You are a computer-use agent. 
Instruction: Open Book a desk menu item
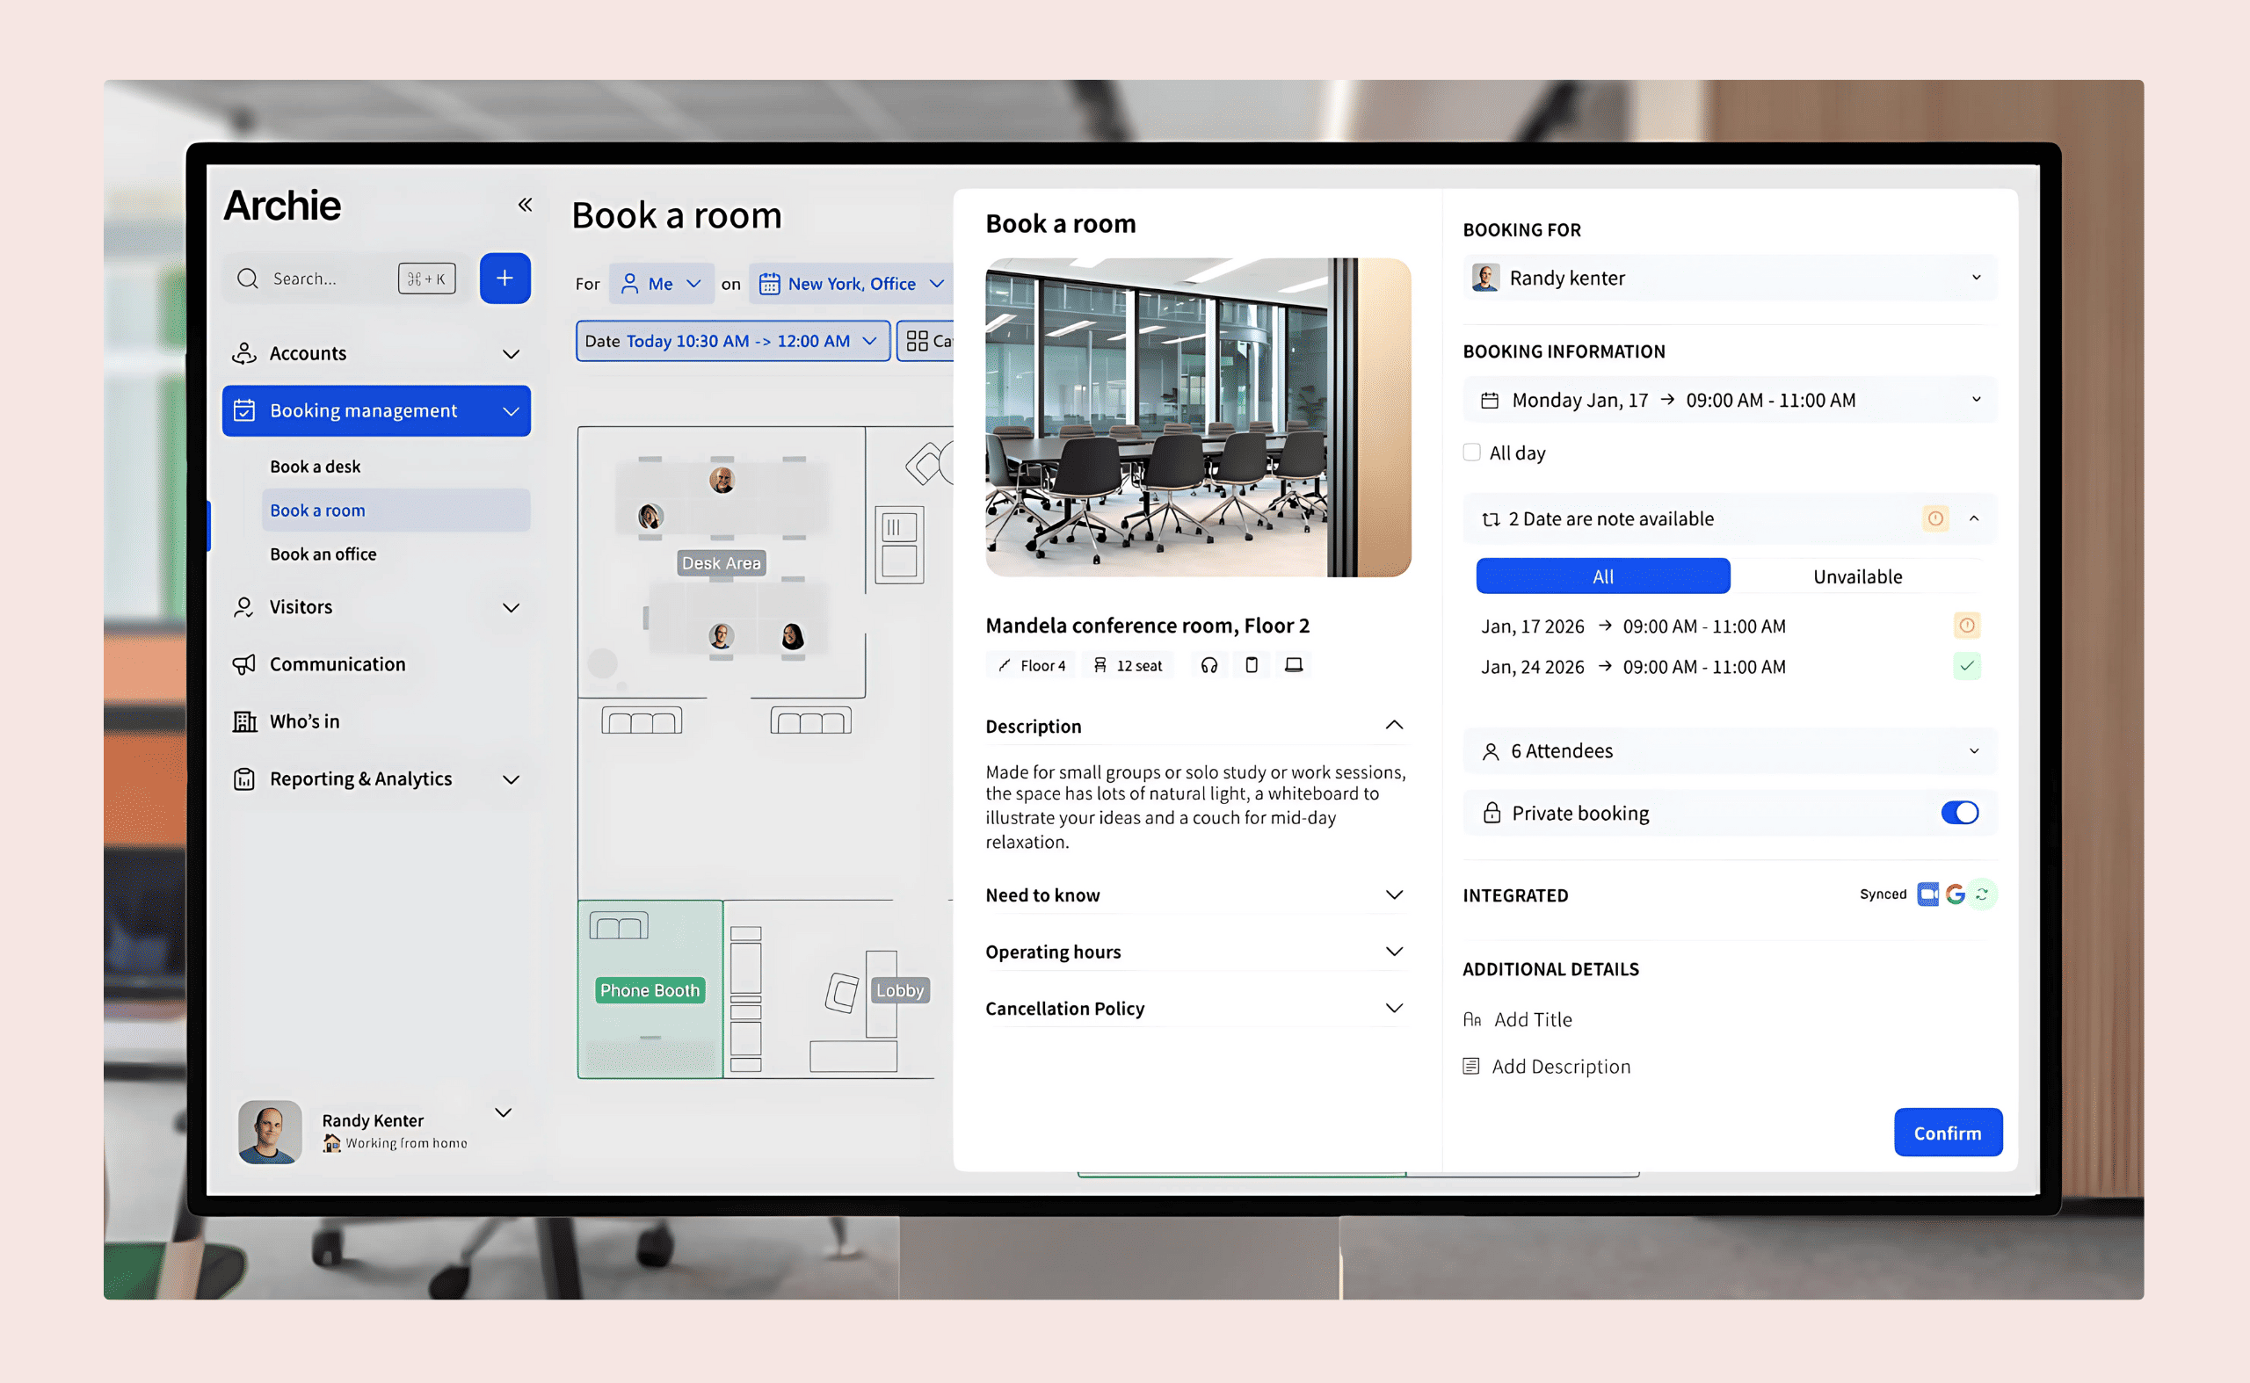[315, 467]
